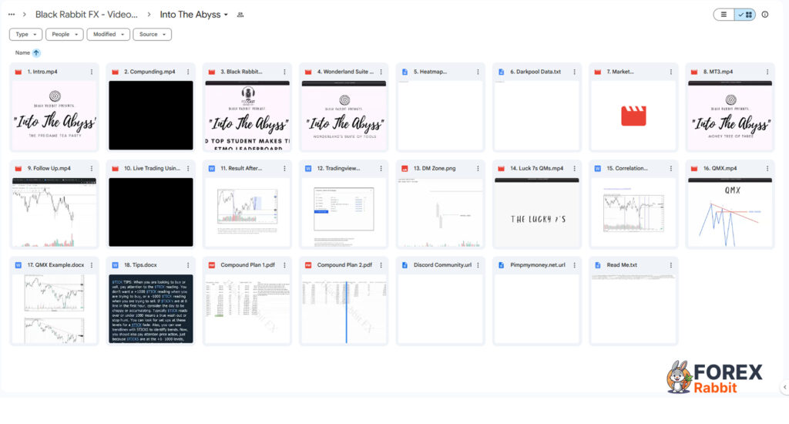789x424 pixels.
Task: Click the shared folder people icon
Action: coord(240,15)
